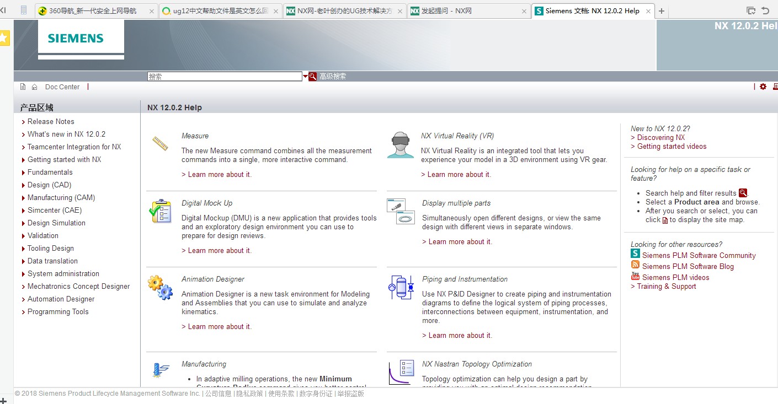Open the browser new tab button
Image resolution: width=778 pixels, height=404 pixels.
tap(662, 11)
